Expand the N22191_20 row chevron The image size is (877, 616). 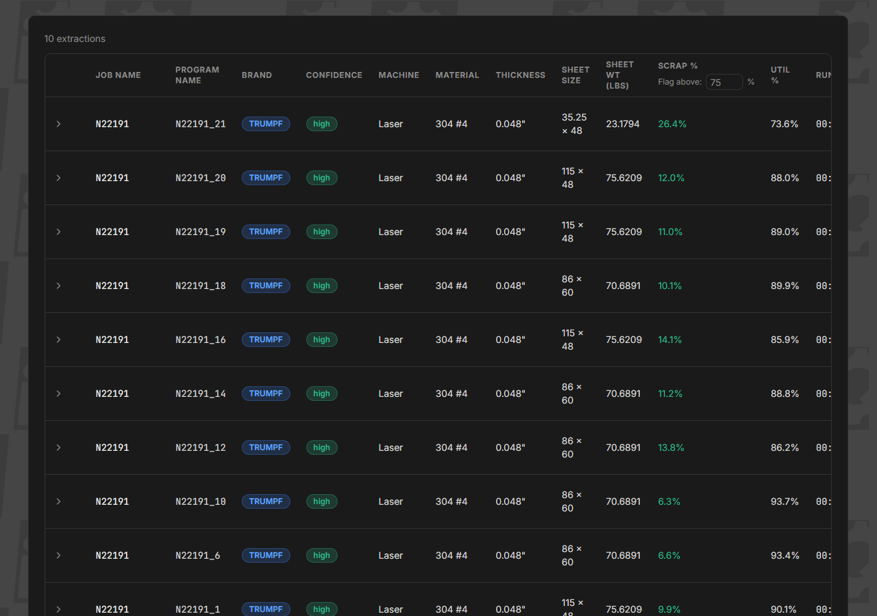[x=59, y=178]
